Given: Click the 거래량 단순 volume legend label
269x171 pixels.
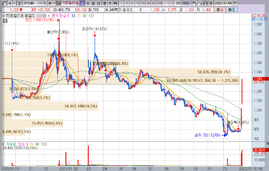Looking at the screenshot, I should click(x=17, y=144).
